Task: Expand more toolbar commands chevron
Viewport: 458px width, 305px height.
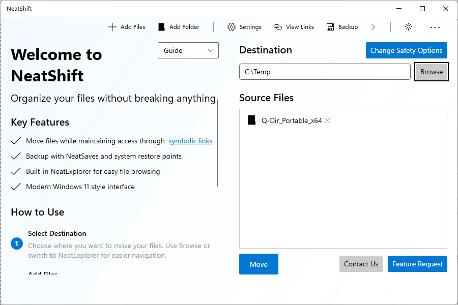Action: [373, 27]
